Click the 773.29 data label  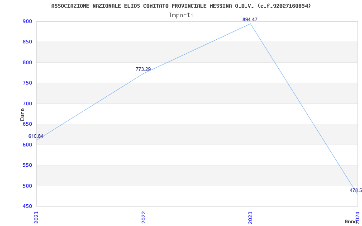point(143,69)
